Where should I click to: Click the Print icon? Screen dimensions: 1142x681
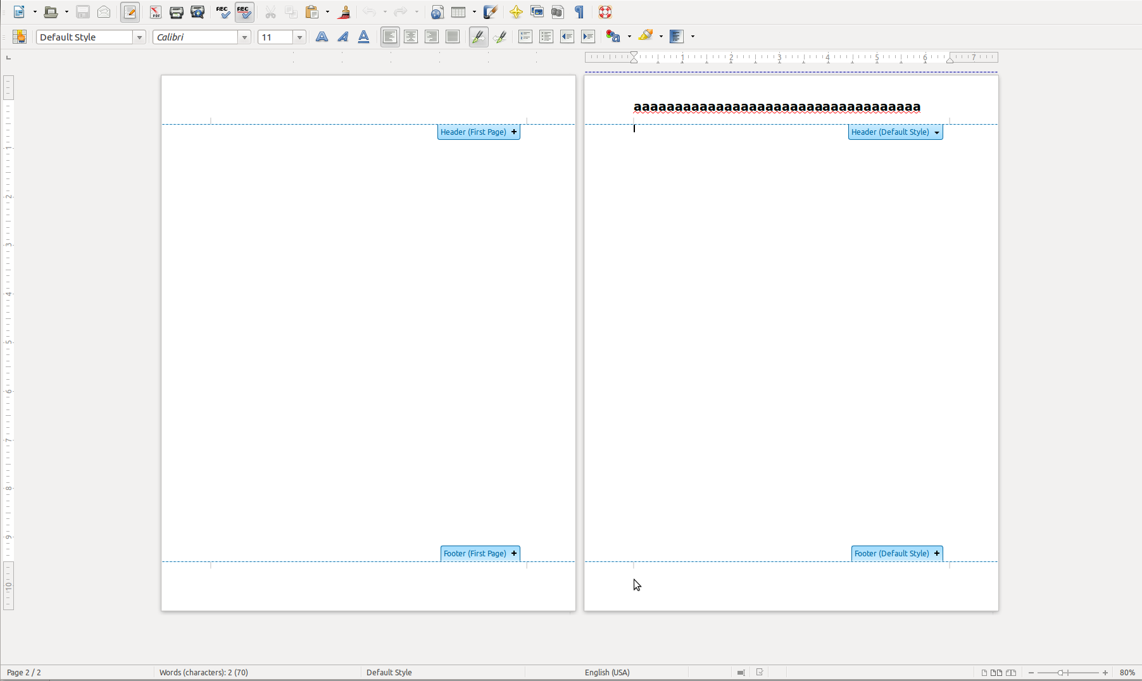coord(177,12)
